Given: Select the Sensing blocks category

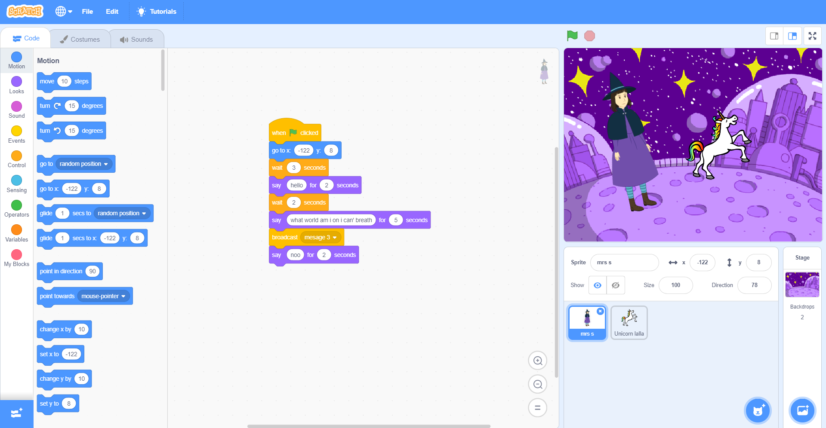Looking at the screenshot, I should [x=16, y=184].
